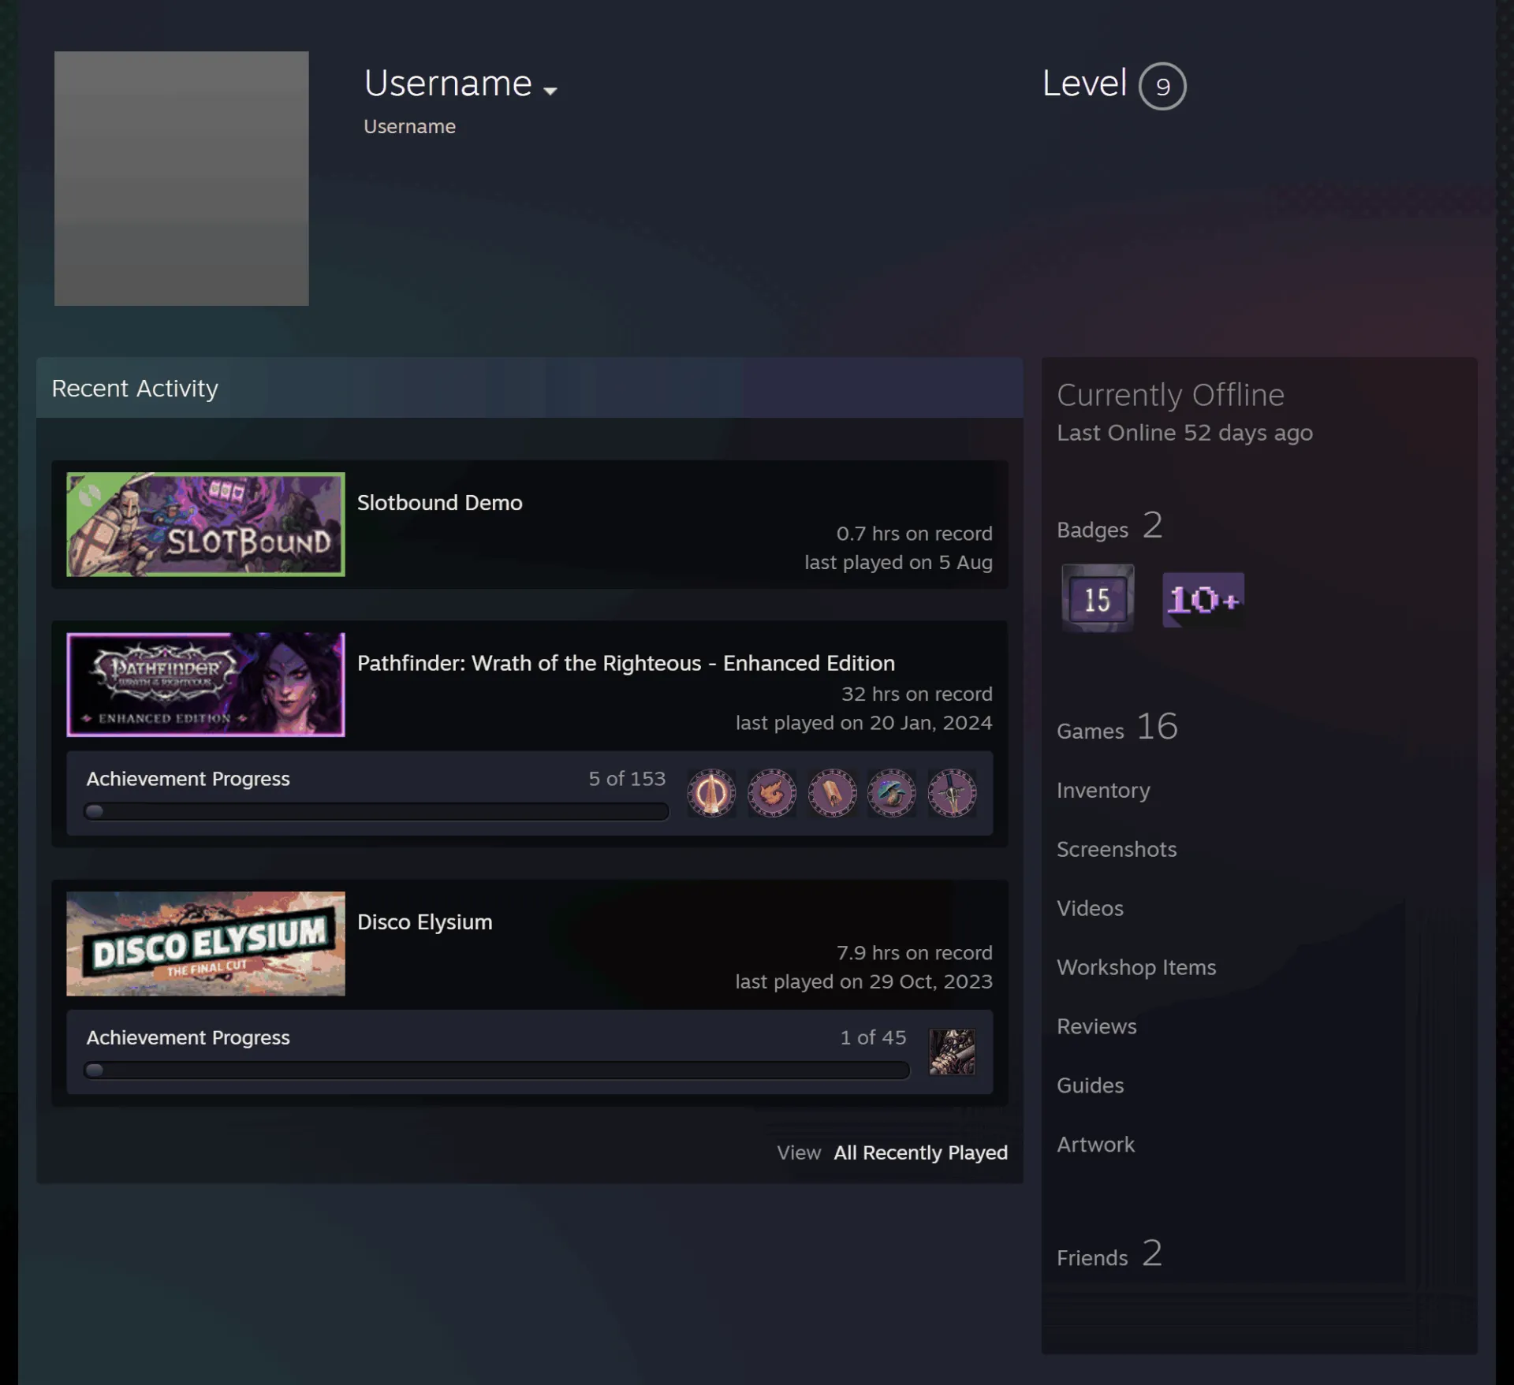Go to Inventory

point(1103,790)
